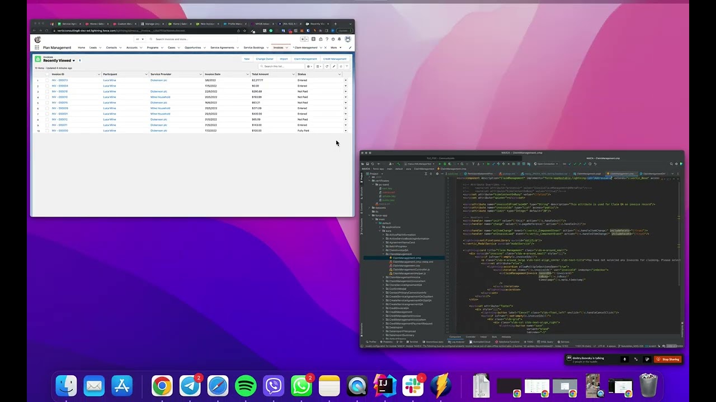
Task: Open Salesforce notifications bell
Action: coord(339,39)
